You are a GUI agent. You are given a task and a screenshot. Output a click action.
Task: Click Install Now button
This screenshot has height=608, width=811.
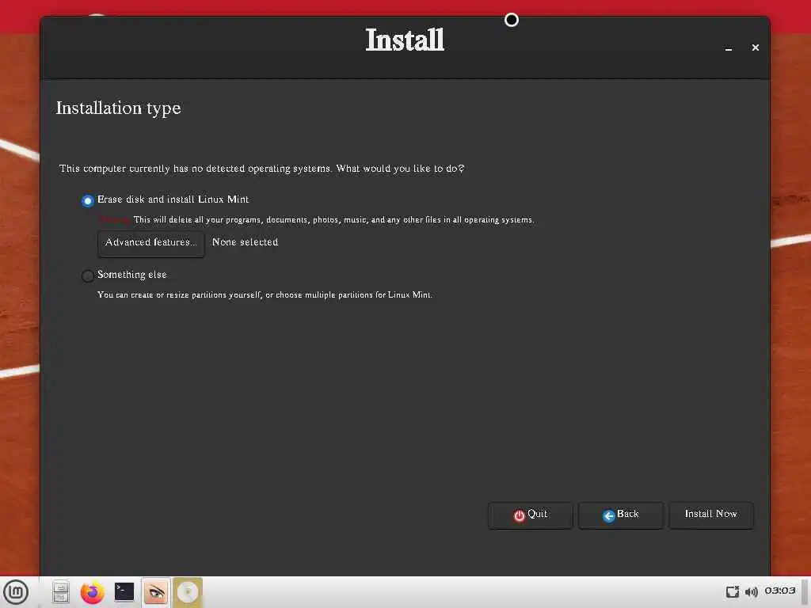pyautogui.click(x=710, y=515)
